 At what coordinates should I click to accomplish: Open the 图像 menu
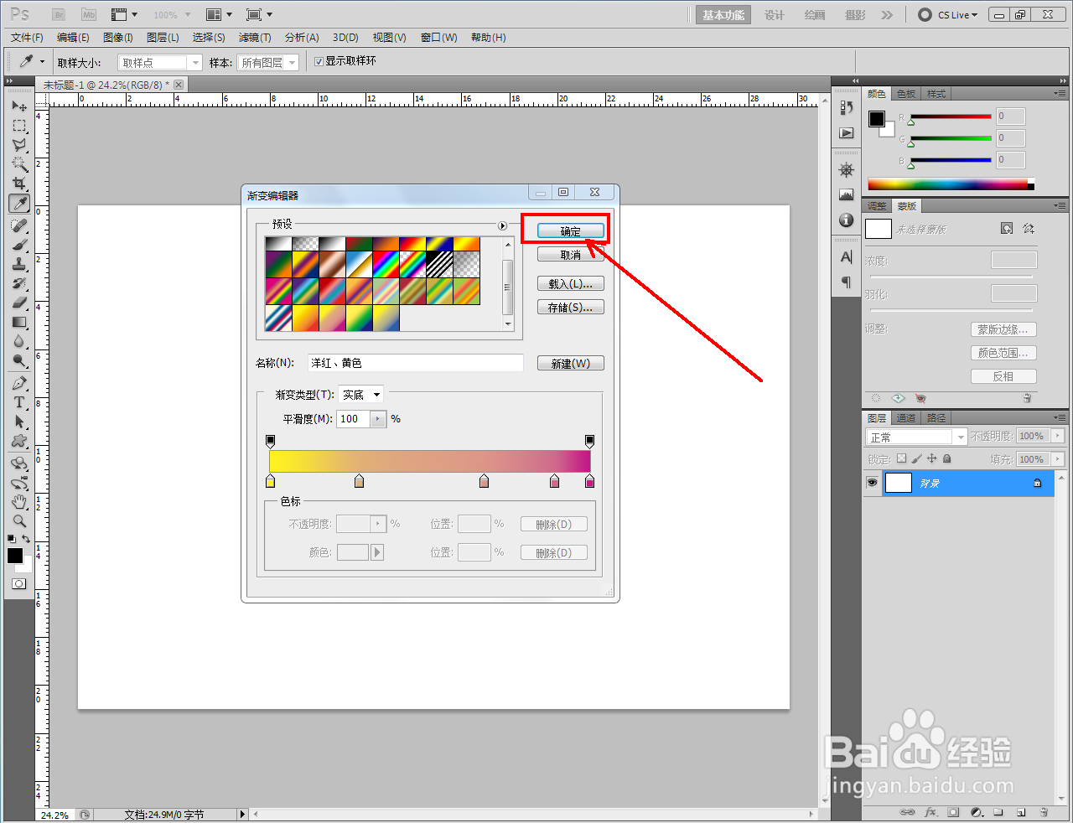click(x=118, y=38)
